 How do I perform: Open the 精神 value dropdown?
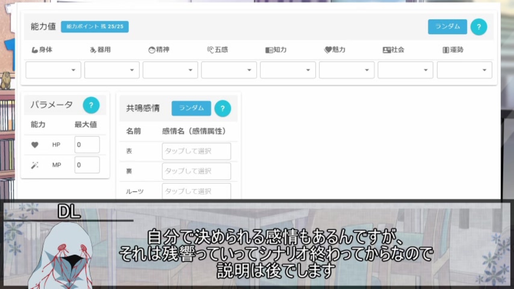tap(170, 70)
